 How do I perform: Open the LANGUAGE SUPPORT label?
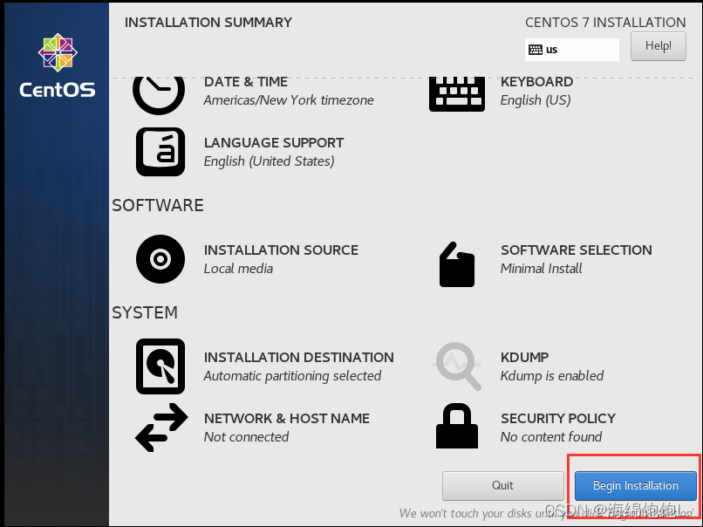(x=274, y=142)
